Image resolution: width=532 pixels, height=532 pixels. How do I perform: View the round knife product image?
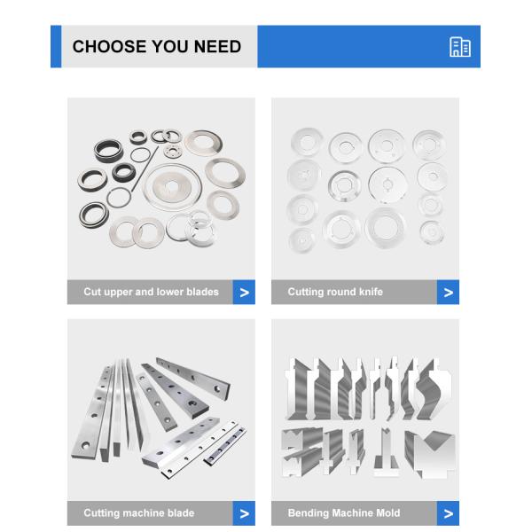pos(365,188)
